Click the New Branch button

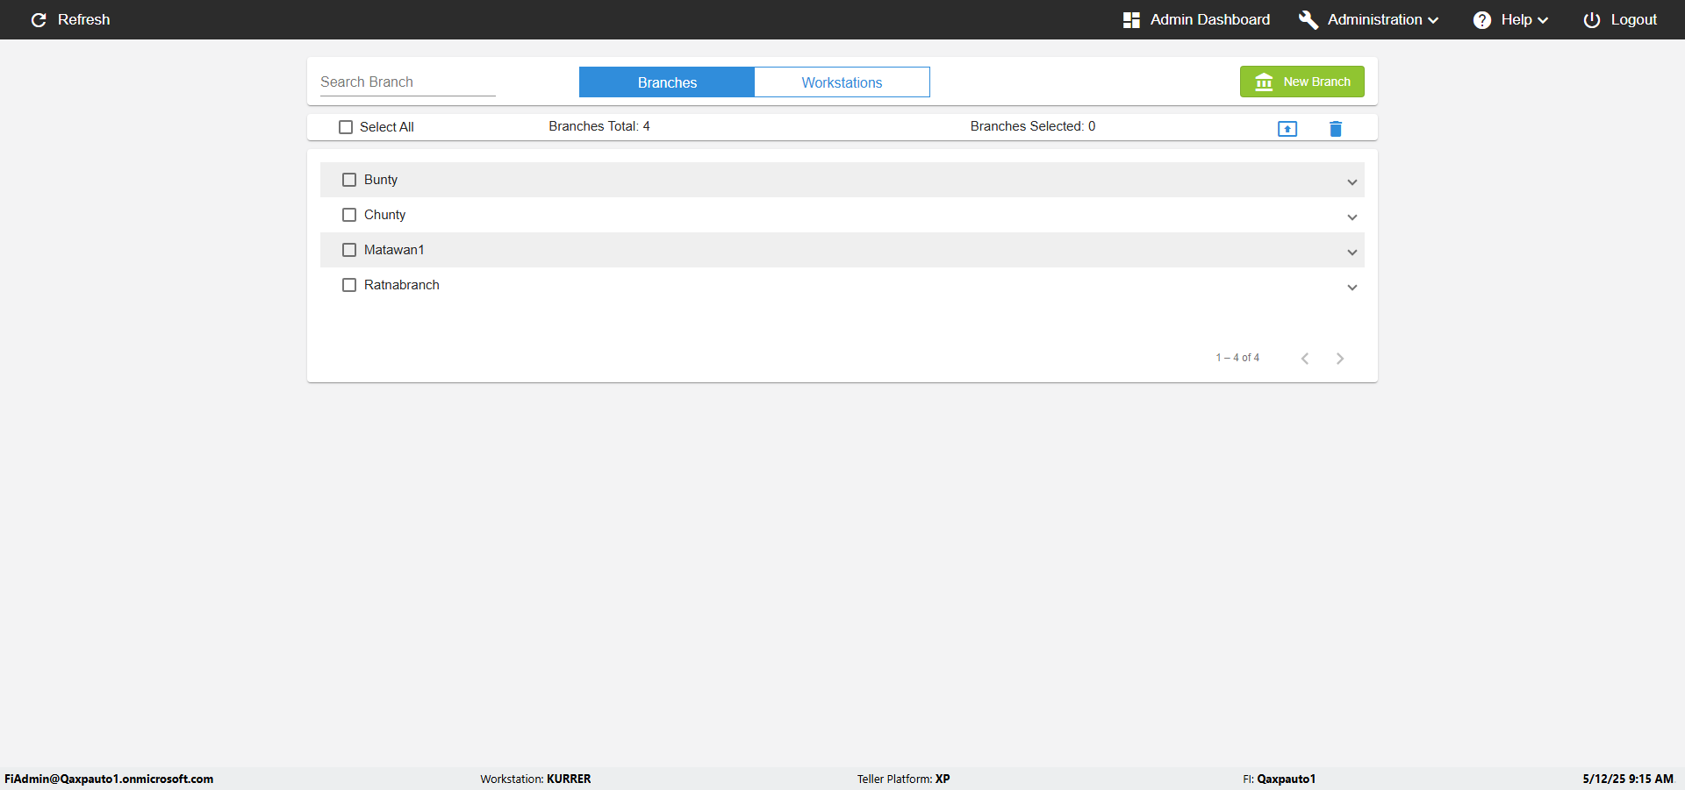(x=1302, y=82)
